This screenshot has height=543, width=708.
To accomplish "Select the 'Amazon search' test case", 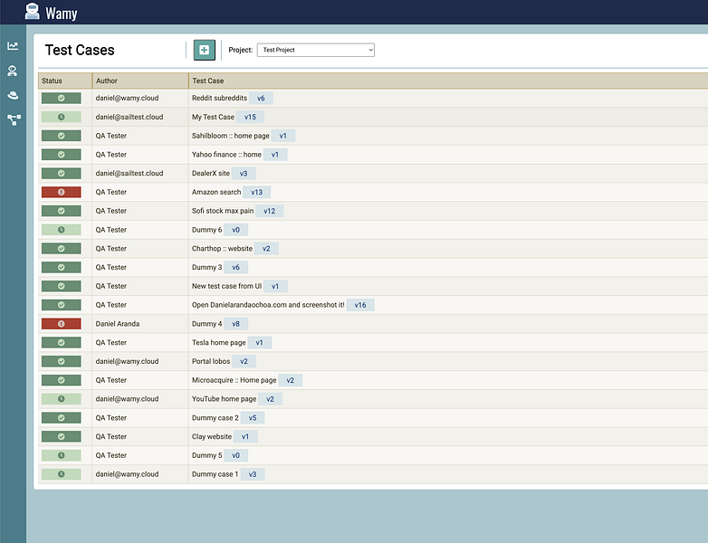I will click(216, 192).
